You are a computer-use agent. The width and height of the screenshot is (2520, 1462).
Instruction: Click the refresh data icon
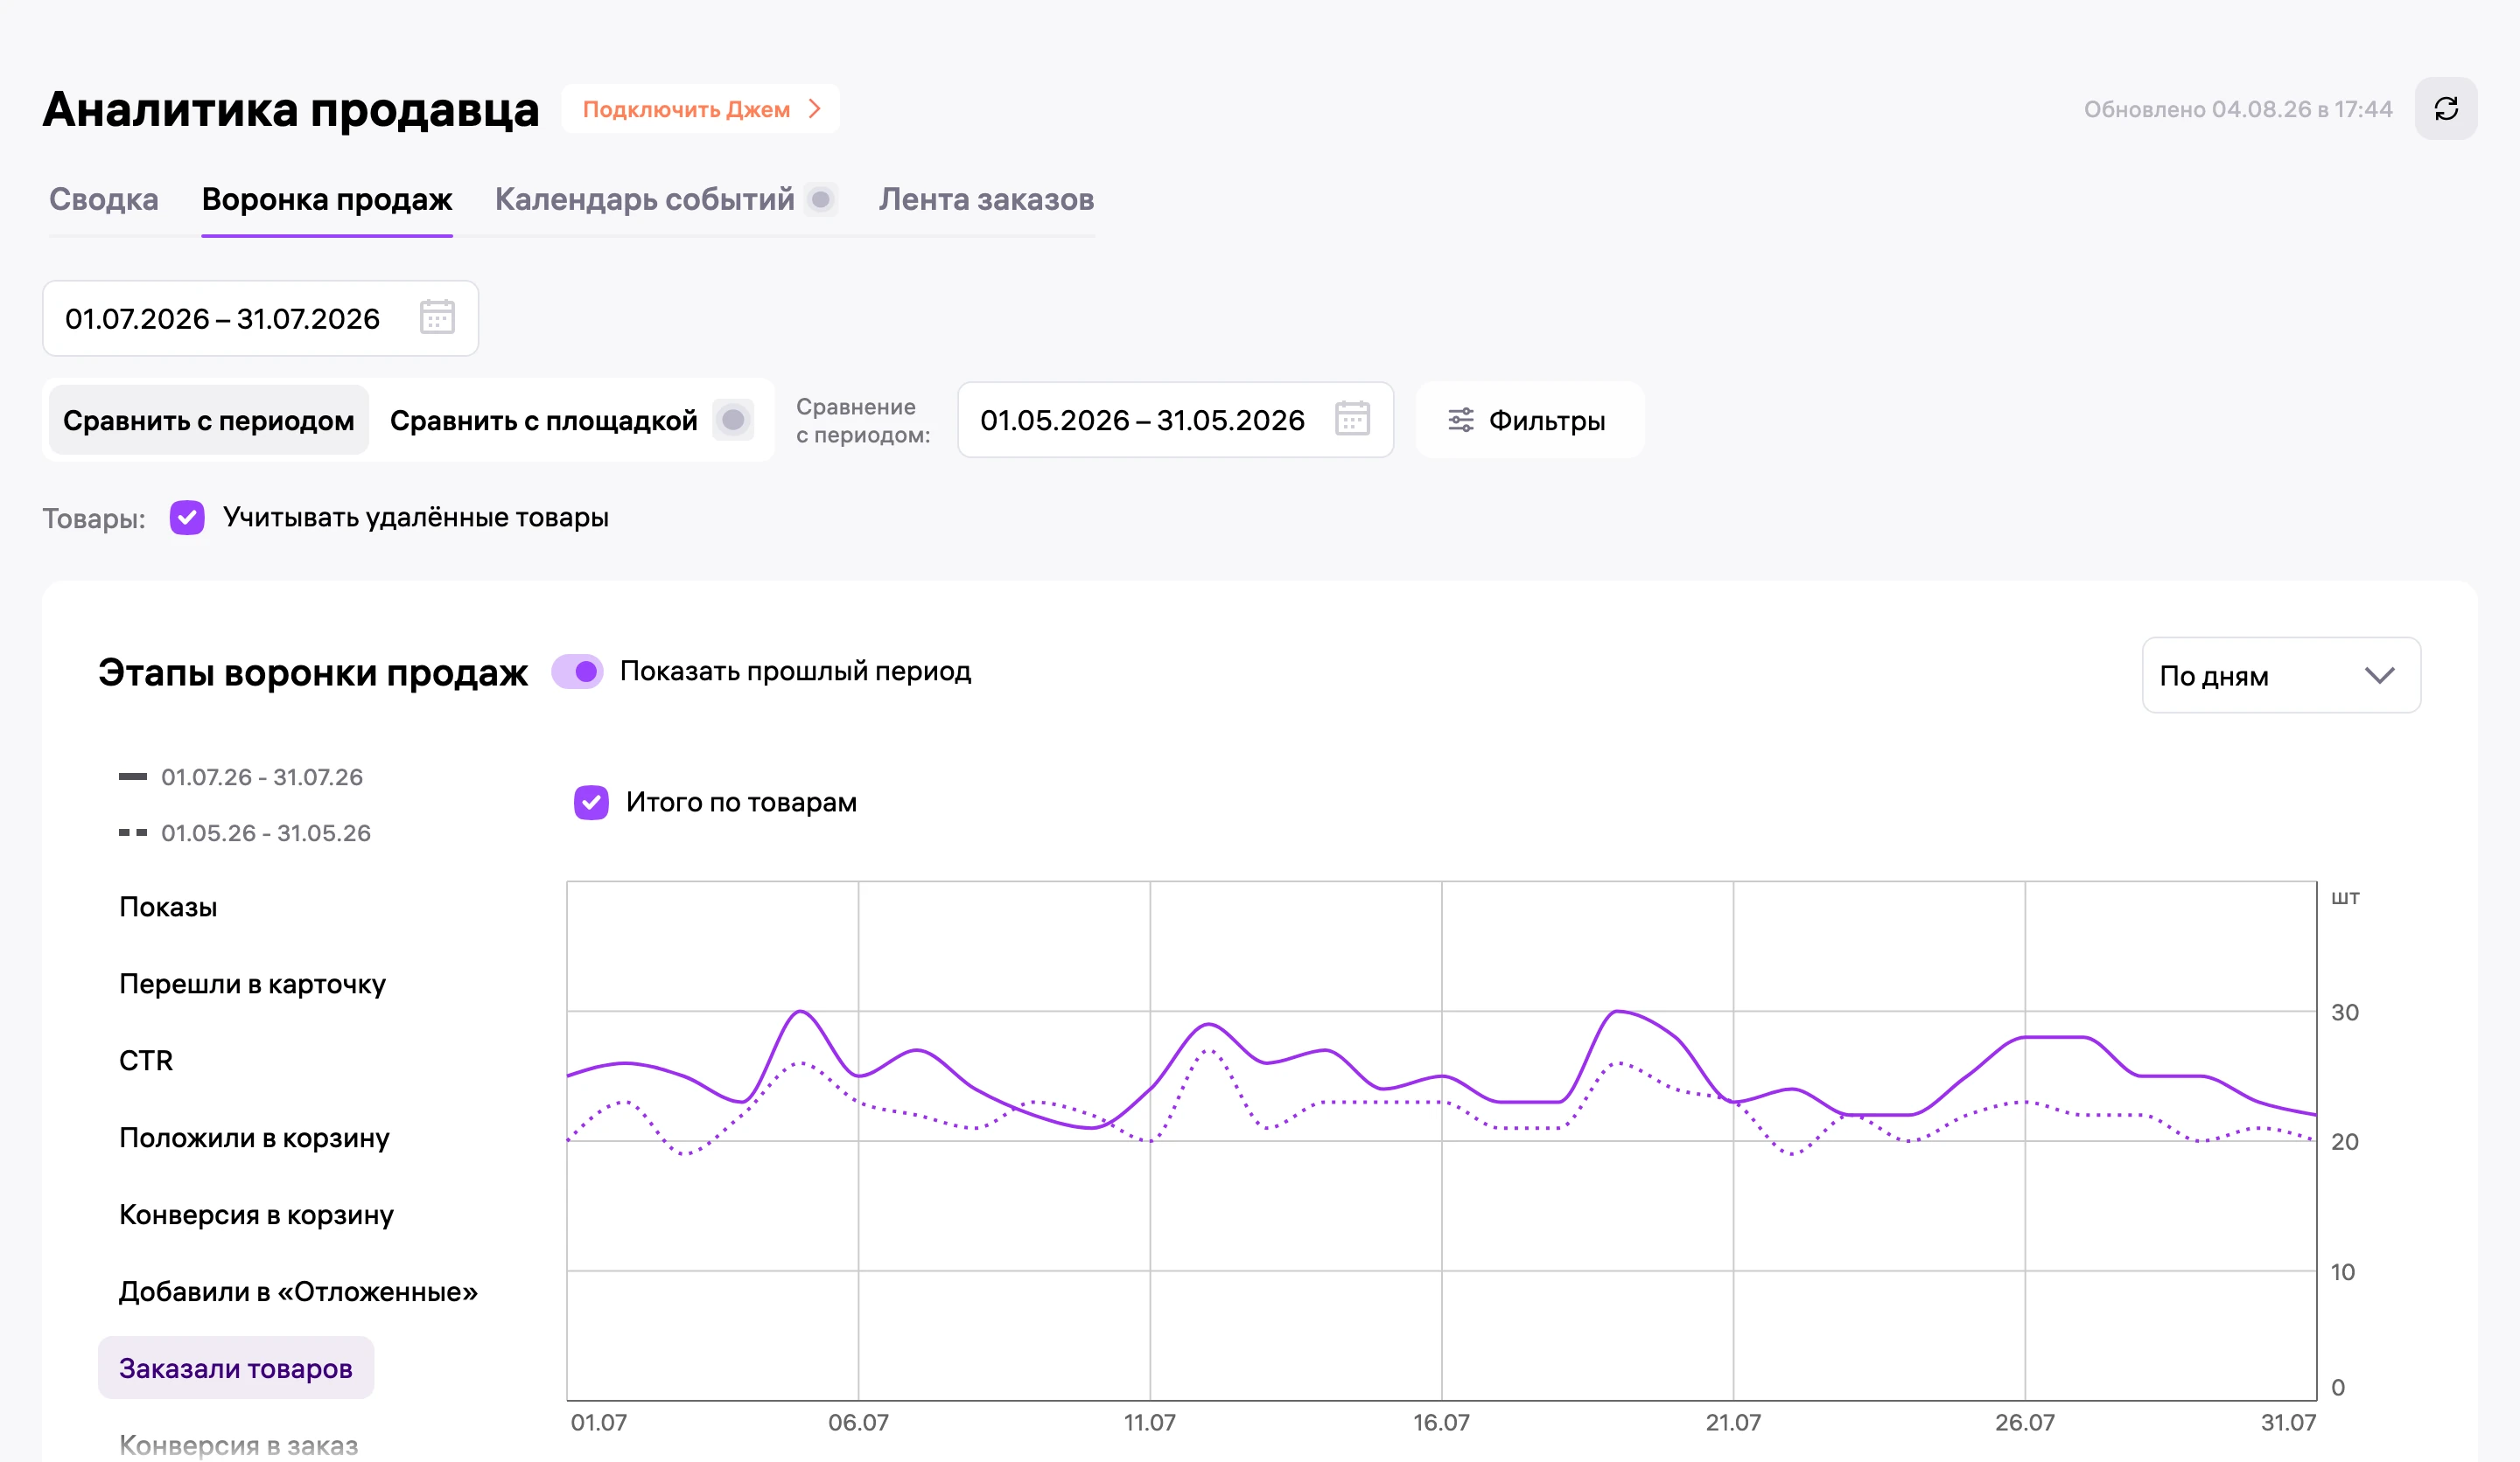2446,108
